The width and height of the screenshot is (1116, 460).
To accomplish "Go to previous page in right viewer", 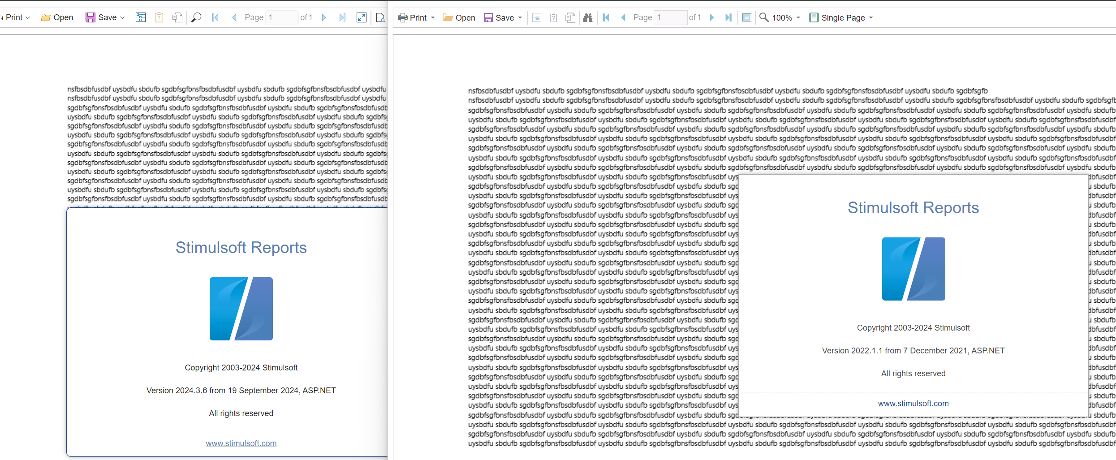I will pyautogui.click(x=623, y=17).
